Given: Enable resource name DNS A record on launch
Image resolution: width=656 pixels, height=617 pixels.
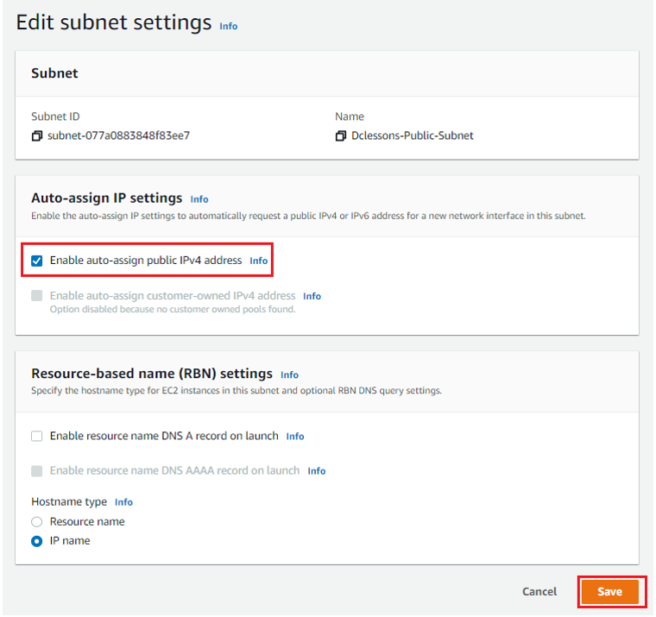Looking at the screenshot, I should click(37, 437).
